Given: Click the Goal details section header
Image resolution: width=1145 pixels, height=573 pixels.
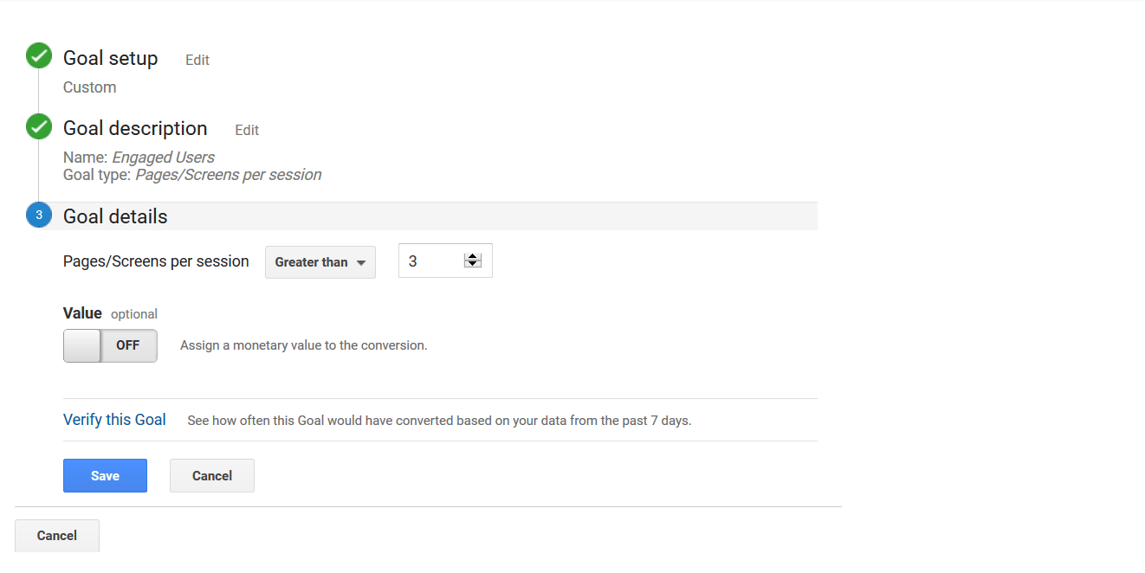Looking at the screenshot, I should point(114,216).
